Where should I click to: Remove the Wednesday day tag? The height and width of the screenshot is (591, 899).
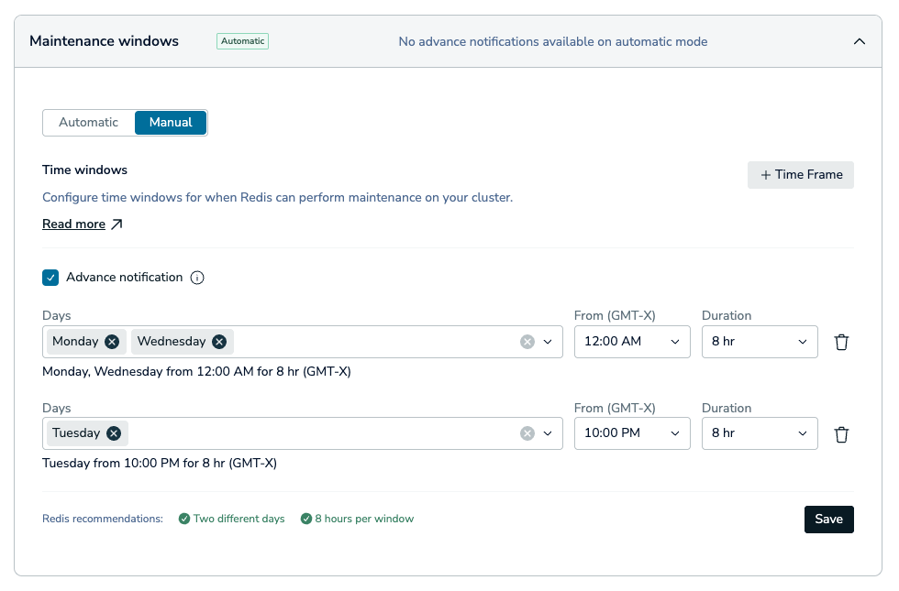coord(219,342)
